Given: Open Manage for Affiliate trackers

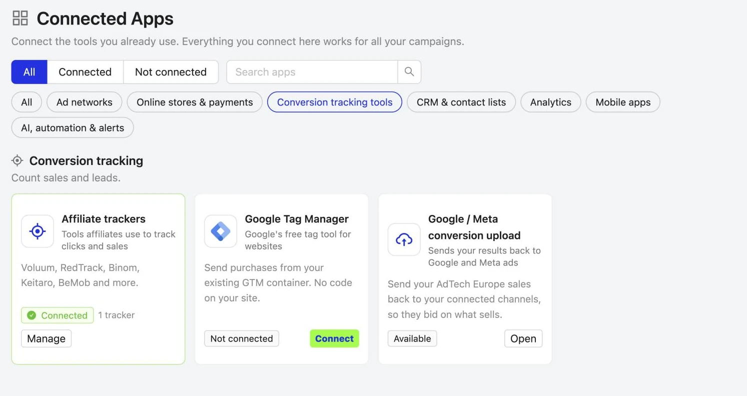Looking at the screenshot, I should [x=47, y=338].
